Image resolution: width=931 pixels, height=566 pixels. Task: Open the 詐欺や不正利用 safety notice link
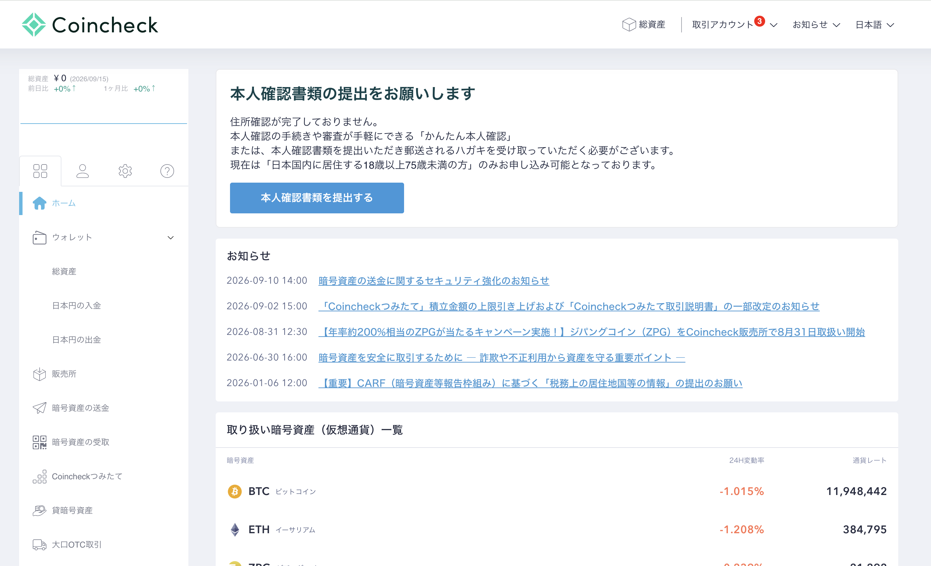501,357
